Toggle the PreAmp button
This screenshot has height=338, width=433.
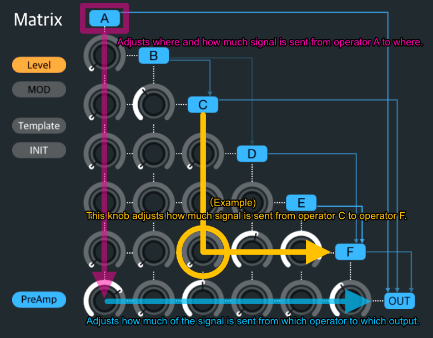pos(39,300)
